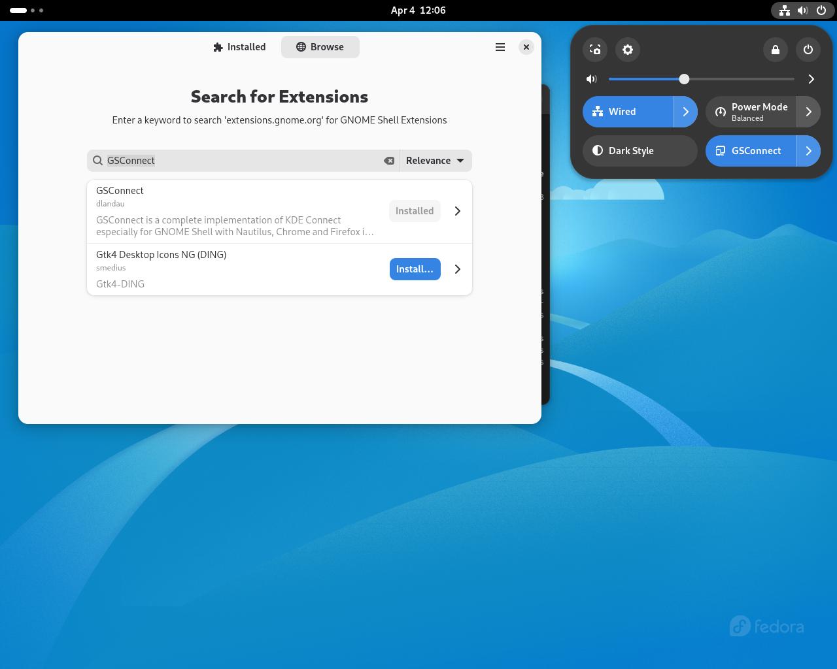Open the Relevance sort dropdown
Screen dimensions: 837x669
point(436,161)
